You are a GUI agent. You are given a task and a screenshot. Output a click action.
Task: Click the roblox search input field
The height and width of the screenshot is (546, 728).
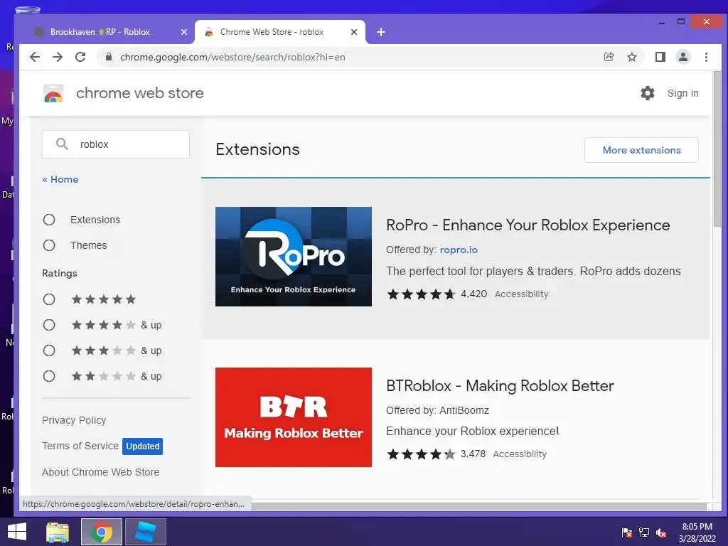(x=116, y=144)
